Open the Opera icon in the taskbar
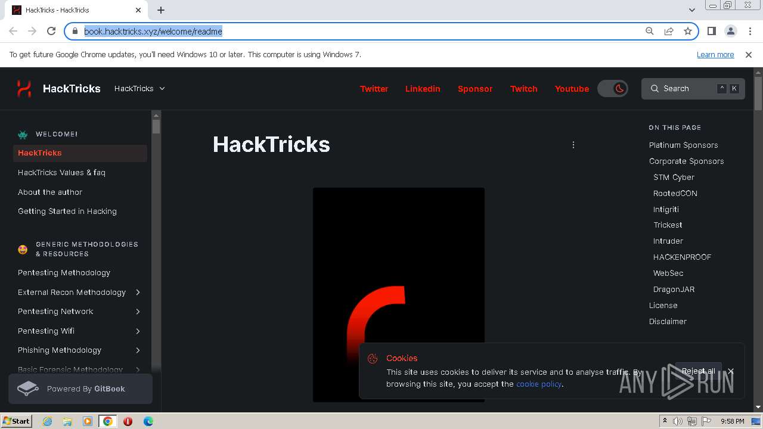Image resolution: width=763 pixels, height=429 pixels. pos(128,421)
